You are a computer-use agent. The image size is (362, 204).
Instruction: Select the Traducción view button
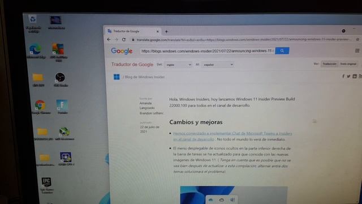click(329, 64)
